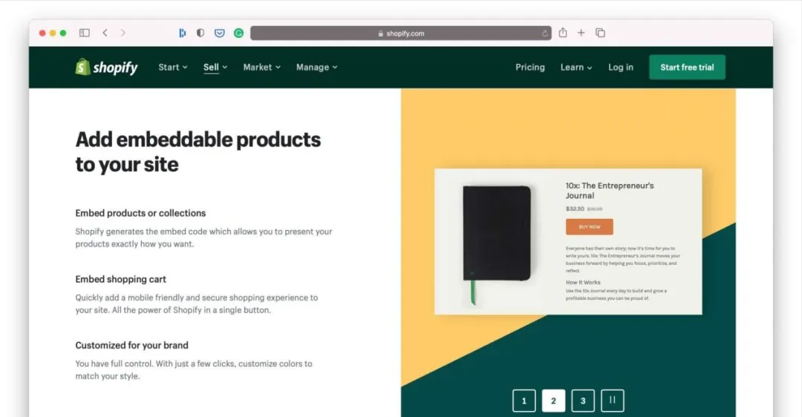The width and height of the screenshot is (802, 417).
Task: Click the green maximize window button
Action: [x=63, y=33]
